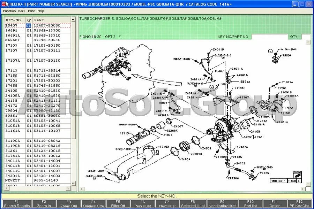314x209 pixels.
Task: Click the IIECHO-II application icon in the title bar
Action: tap(3, 4)
